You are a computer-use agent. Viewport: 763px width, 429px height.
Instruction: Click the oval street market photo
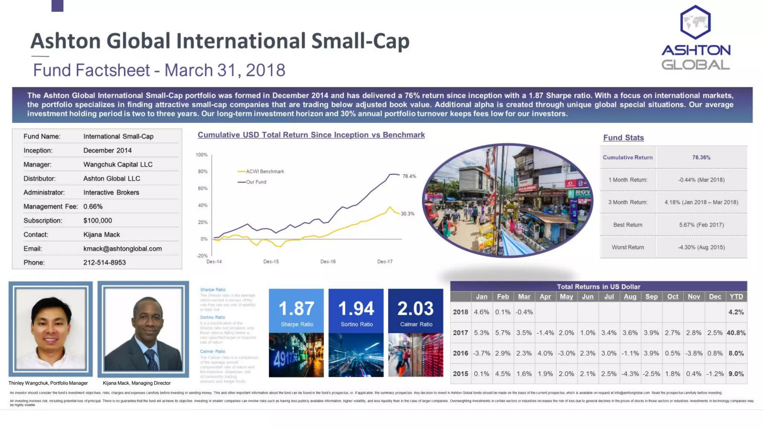click(507, 200)
